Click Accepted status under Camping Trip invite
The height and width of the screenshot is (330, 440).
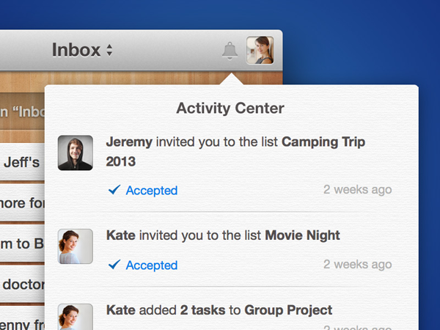pos(151,191)
